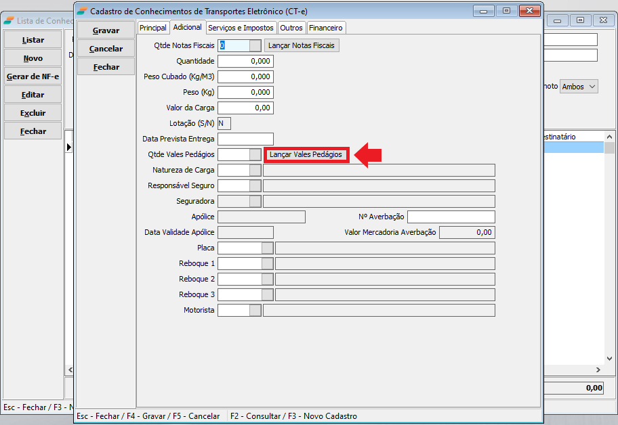Open the Placa search button

pos(267,248)
